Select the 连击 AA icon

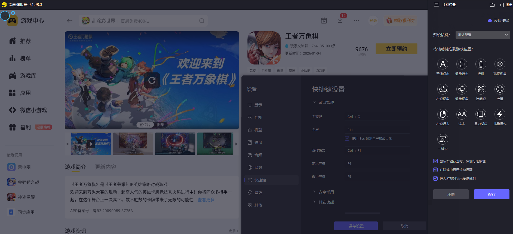[x=462, y=114]
